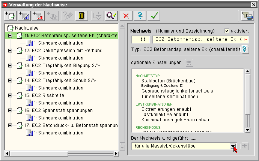Click the magnifier check icon in toolbar
Viewport: 259px width, 161px height.
pyautogui.click(x=111, y=15)
